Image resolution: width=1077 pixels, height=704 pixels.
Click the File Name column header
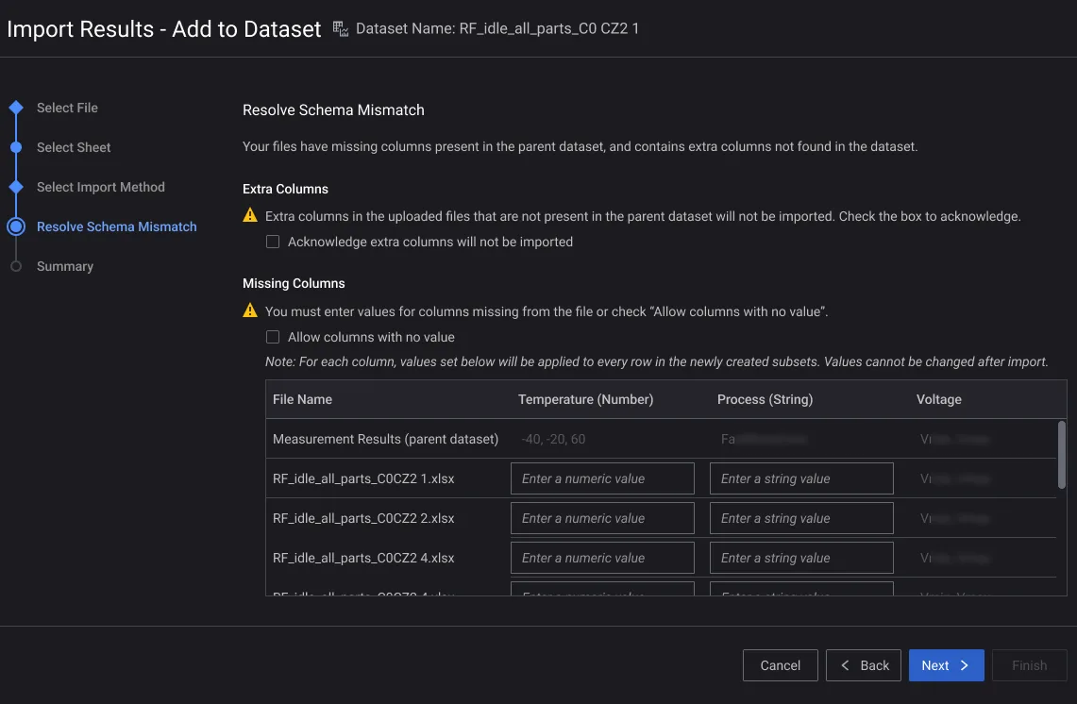coord(302,400)
